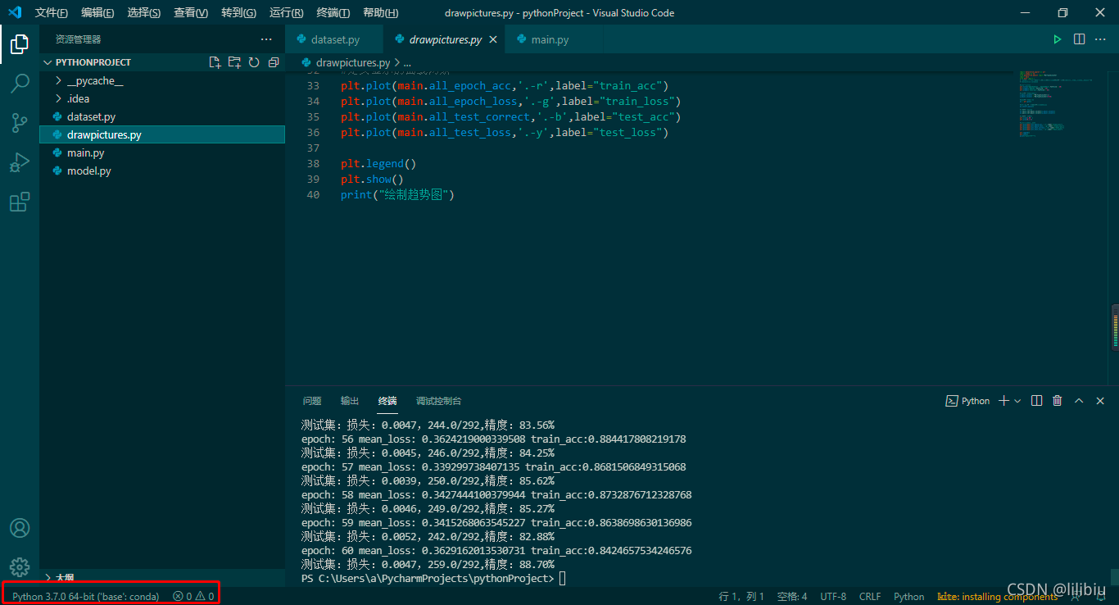The height and width of the screenshot is (605, 1119).
Task: Open the 文件(F) menu
Action: click(x=52, y=12)
